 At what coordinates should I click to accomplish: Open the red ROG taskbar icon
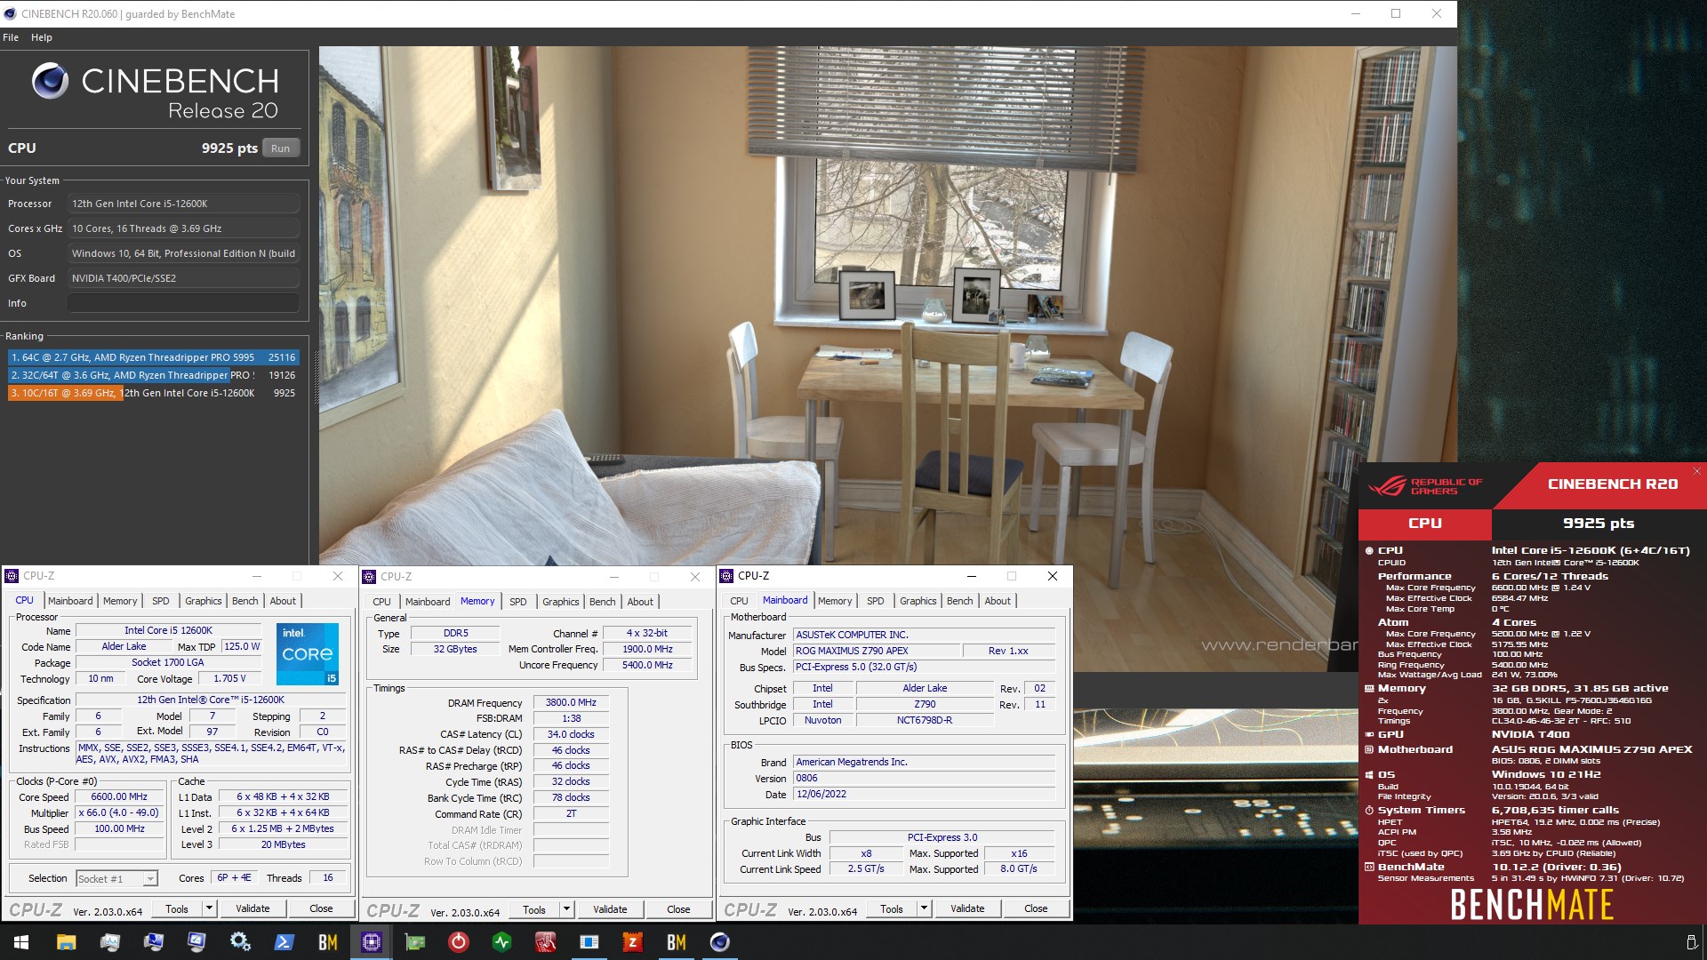546,942
